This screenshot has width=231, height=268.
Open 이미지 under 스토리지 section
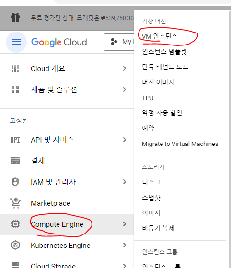pyautogui.click(x=151, y=213)
